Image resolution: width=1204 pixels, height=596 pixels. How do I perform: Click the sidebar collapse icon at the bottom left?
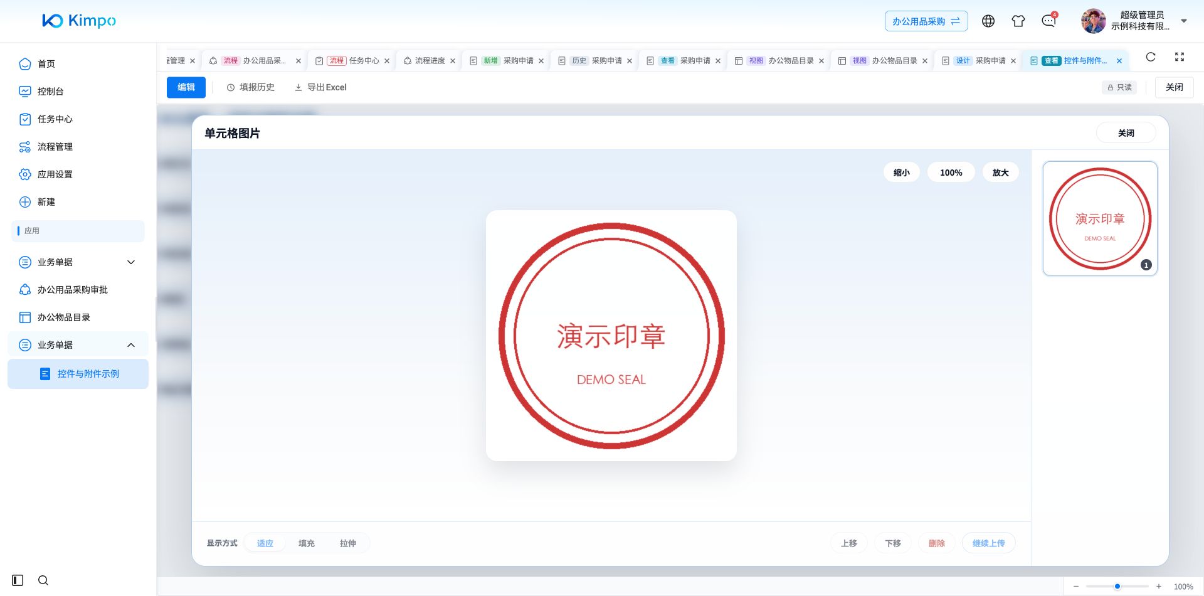18,580
